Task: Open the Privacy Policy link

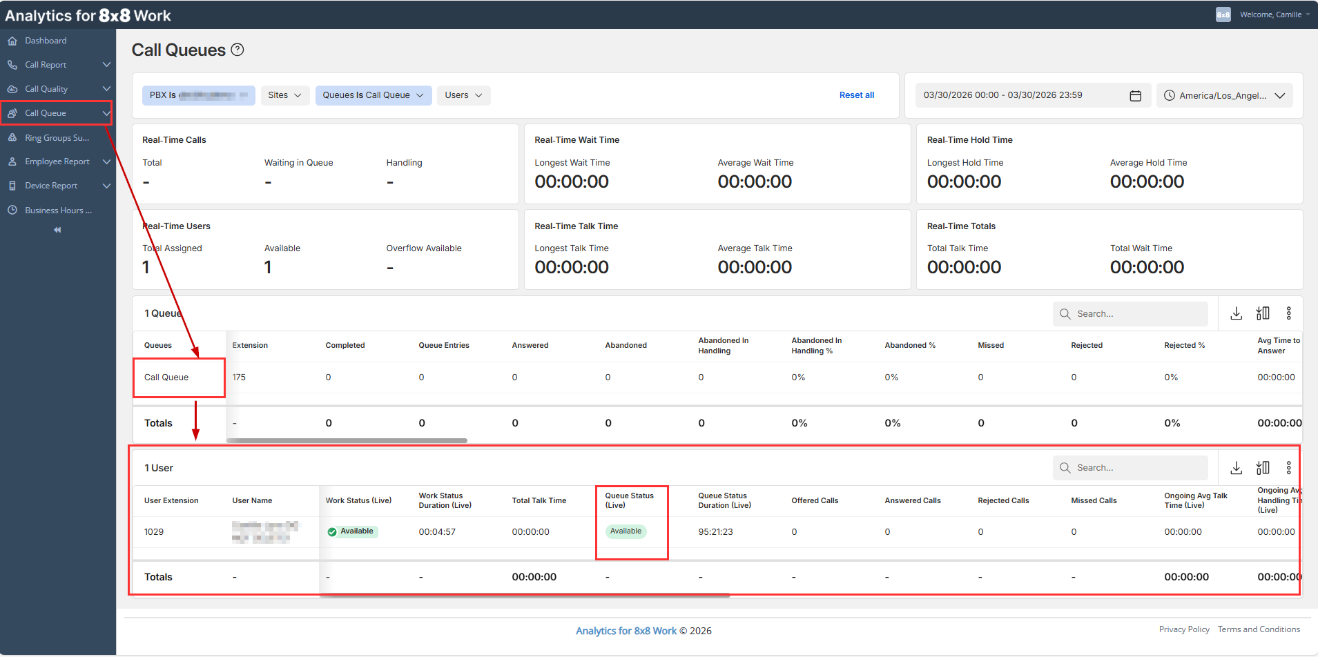Action: pyautogui.click(x=1184, y=629)
